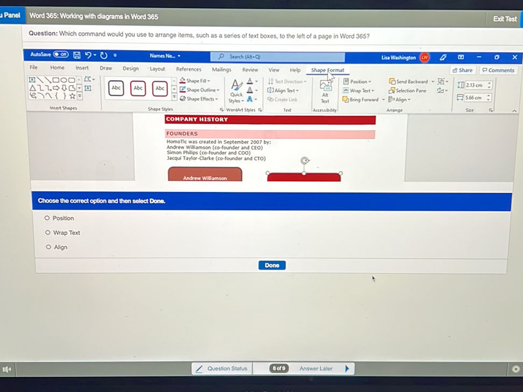The image size is (523, 392).
Task: Click the speaker audio icon
Action: tap(6, 369)
